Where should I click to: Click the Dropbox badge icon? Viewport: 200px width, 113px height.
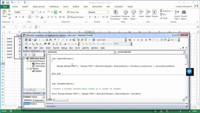pyautogui.click(x=190, y=72)
